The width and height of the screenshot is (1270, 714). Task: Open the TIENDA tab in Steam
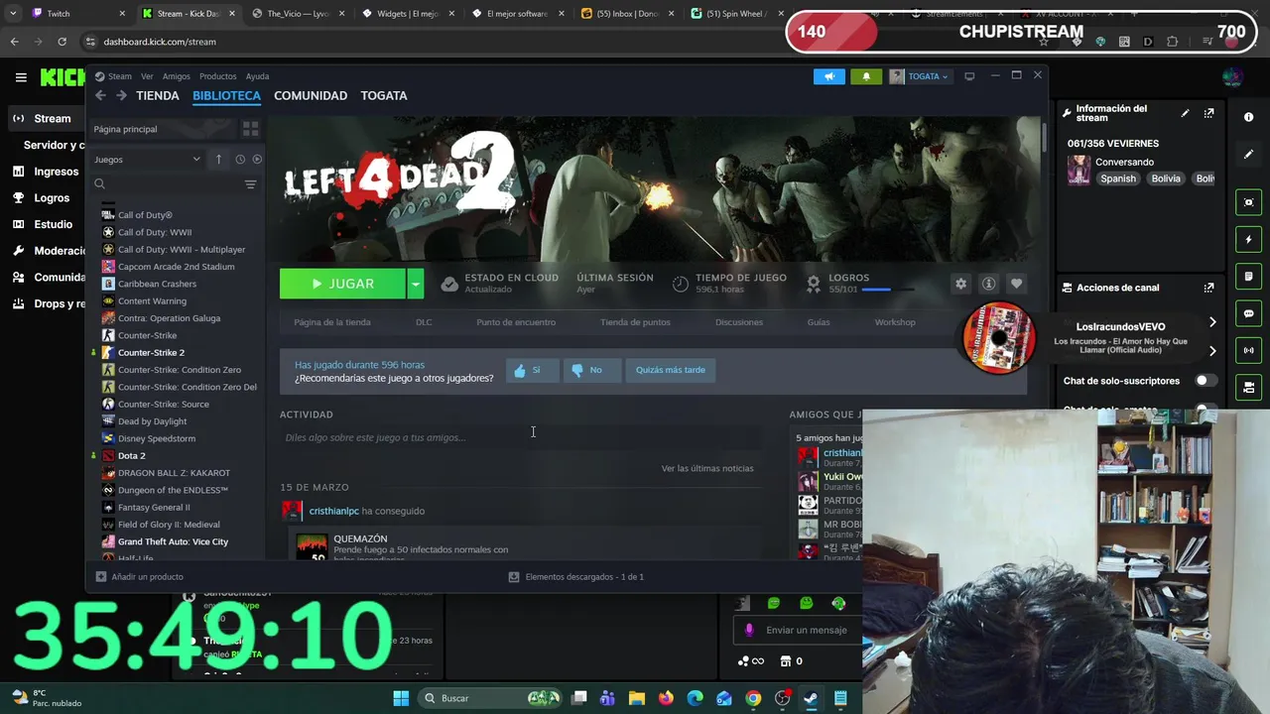[x=158, y=95]
